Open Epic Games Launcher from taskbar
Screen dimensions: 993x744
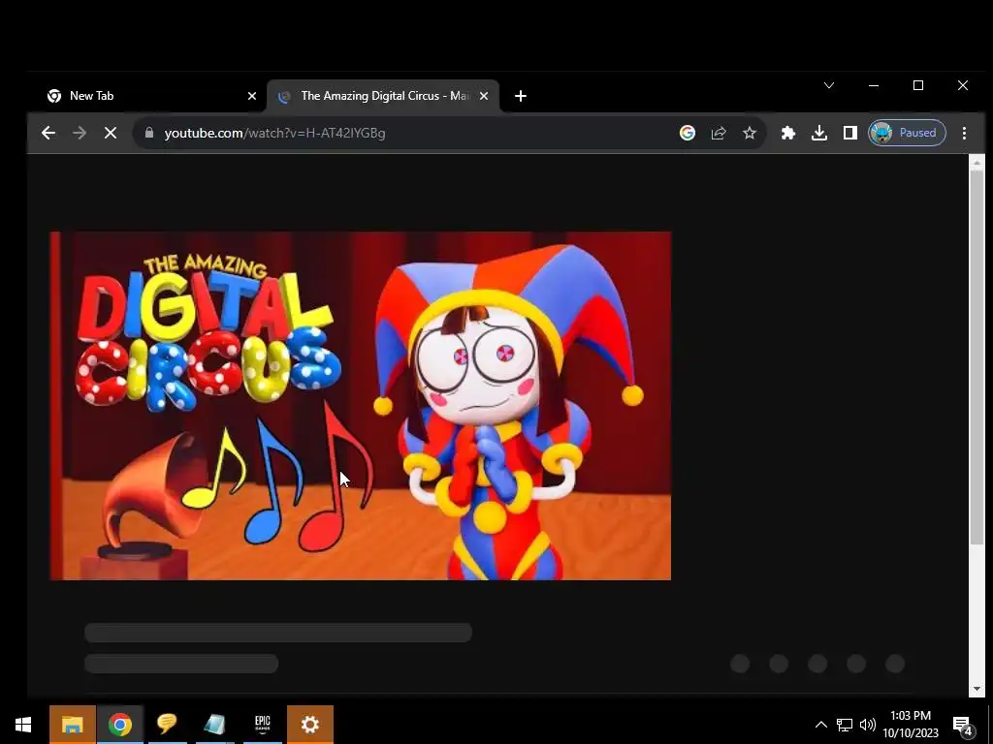[262, 725]
